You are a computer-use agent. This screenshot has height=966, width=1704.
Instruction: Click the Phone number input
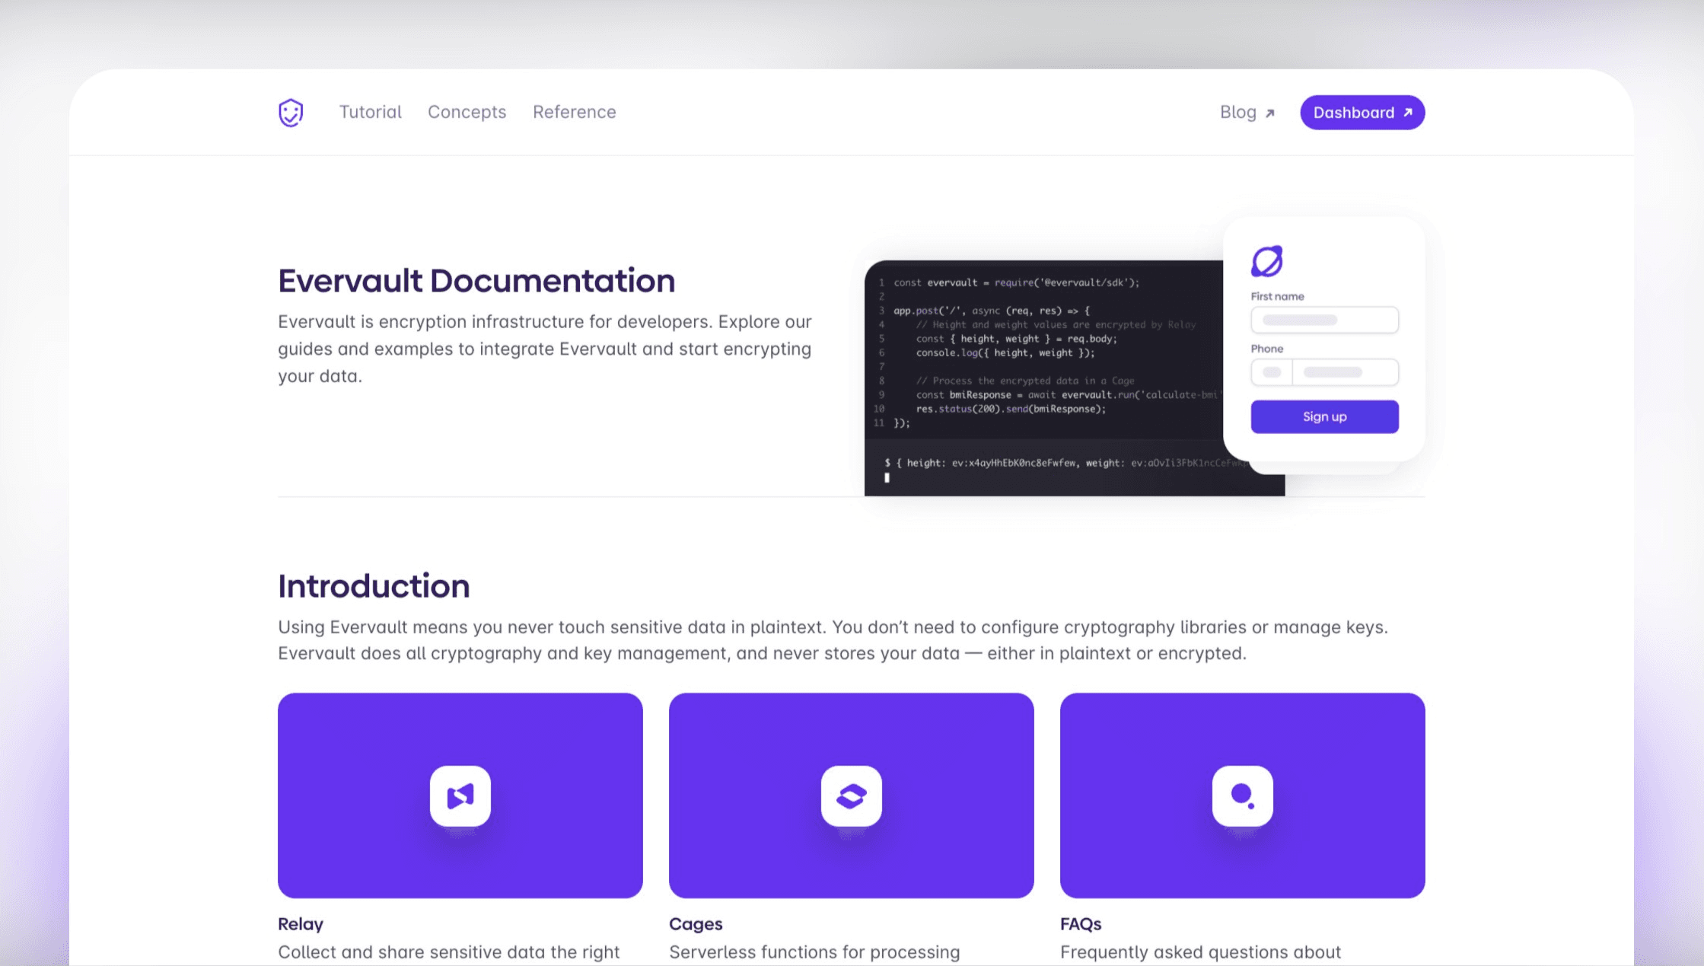click(1345, 372)
